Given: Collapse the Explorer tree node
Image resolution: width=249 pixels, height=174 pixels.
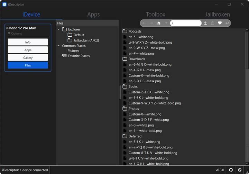Looking at the screenshot, I should (58, 29).
